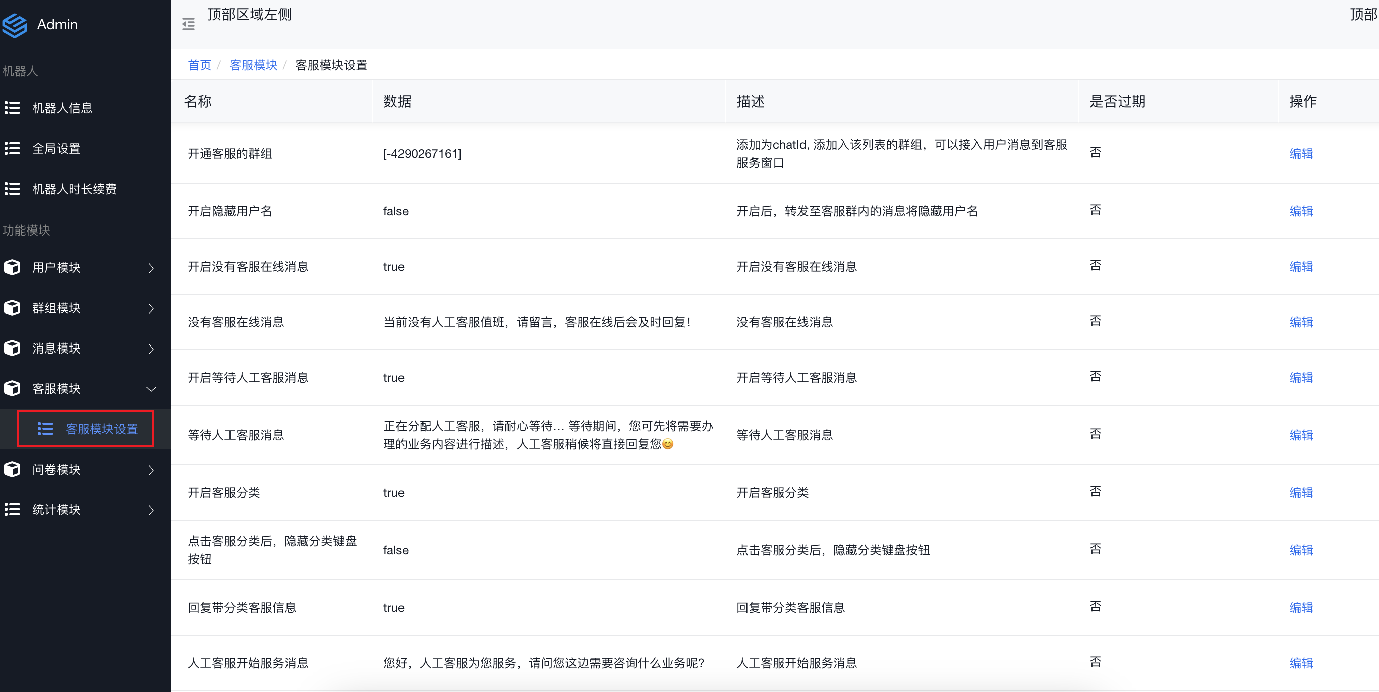This screenshot has width=1379, height=692.
Task: Click the Admin logo icon
Action: [15, 25]
